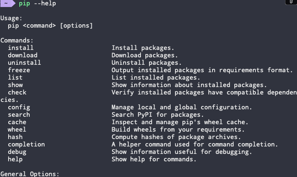Click the completion command entry
The height and width of the screenshot is (177, 297).
[26, 144]
